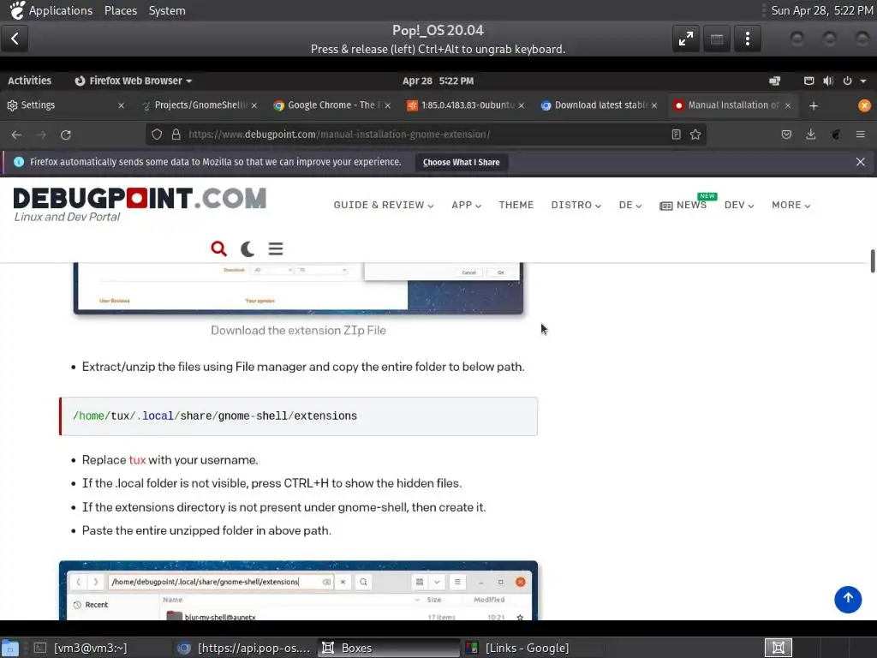Image resolution: width=877 pixels, height=658 pixels.
Task: Click Debugpoint search magnifier icon
Action: coord(218,248)
